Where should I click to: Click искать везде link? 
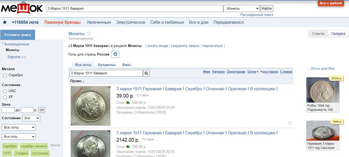(x=158, y=46)
